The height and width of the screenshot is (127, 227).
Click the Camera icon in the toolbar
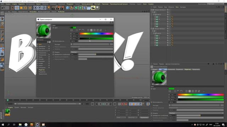tap(93, 8)
